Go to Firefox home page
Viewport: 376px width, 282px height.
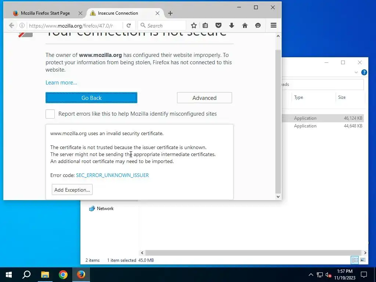[245, 25]
